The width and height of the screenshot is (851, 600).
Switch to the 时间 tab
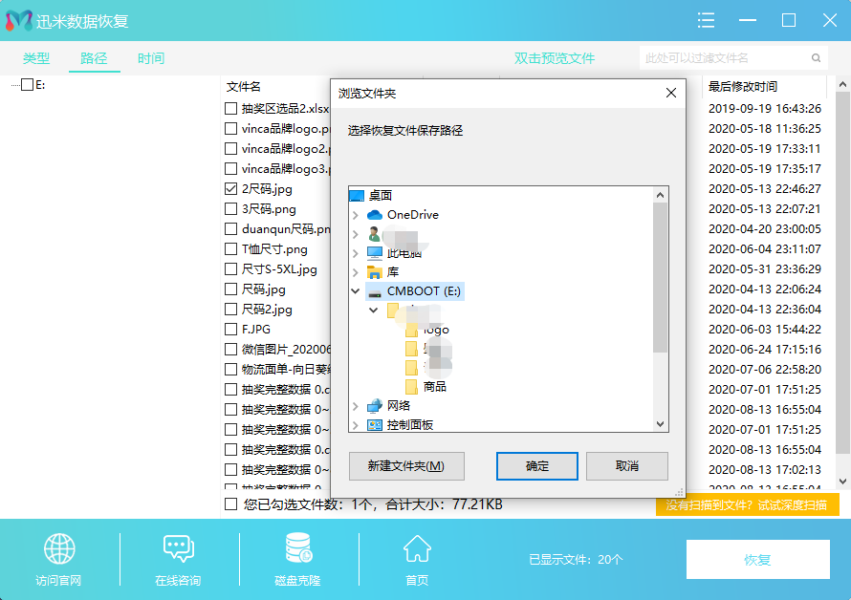[x=151, y=57]
